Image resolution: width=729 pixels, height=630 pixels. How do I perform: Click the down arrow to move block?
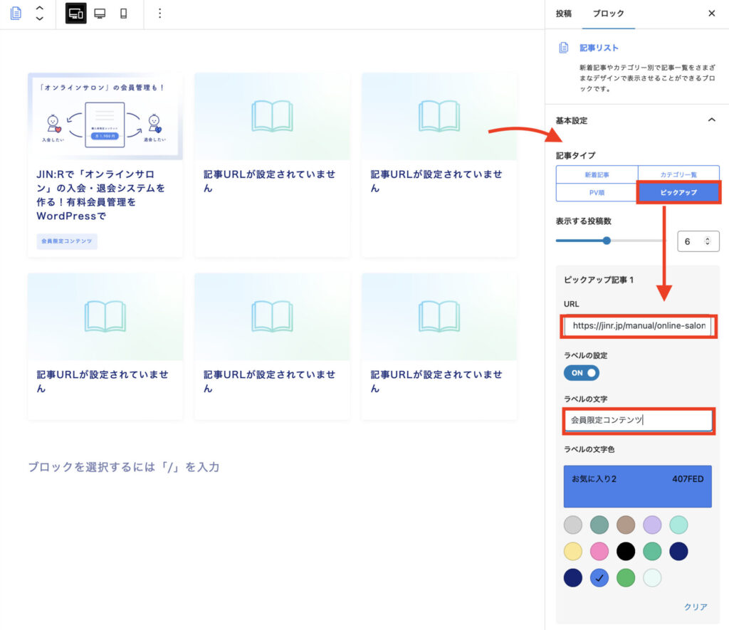pos(40,18)
